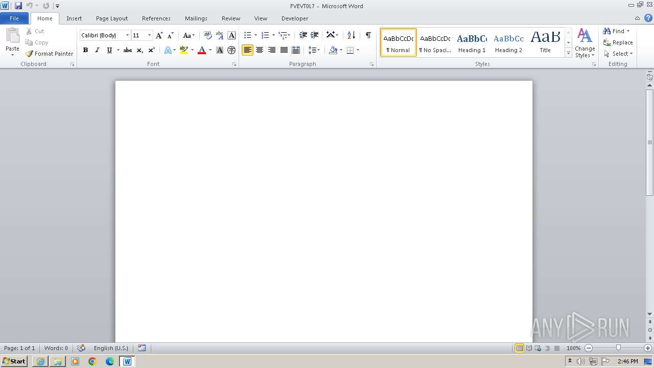Open numbering list dropdown arrow
654x368 pixels.
[x=273, y=35]
